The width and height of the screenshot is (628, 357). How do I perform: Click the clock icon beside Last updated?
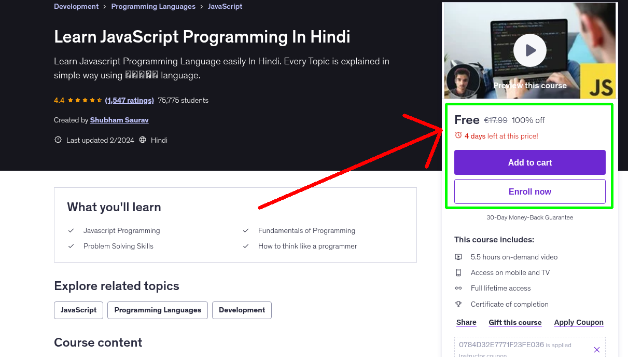58,140
